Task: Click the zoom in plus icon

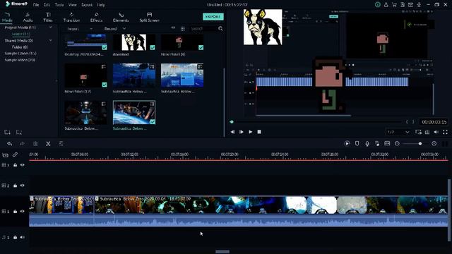Action: 434,143
